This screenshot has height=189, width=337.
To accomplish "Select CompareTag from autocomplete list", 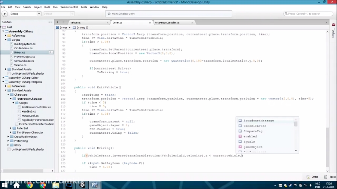I will point(253,131).
